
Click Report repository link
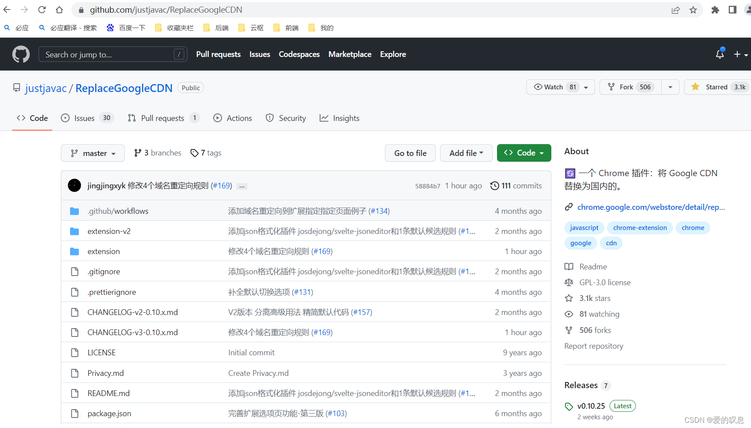tap(594, 346)
